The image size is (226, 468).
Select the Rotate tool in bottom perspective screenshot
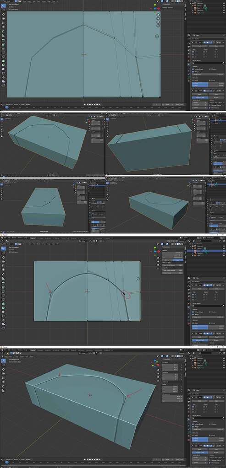pos(3,374)
